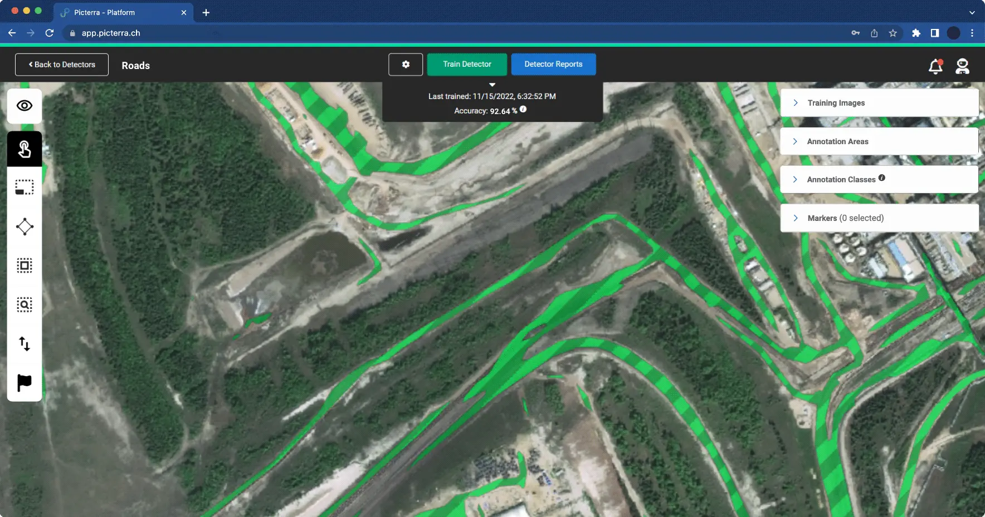This screenshot has width=985, height=517.
Task: Click browser back arrow
Action: pyautogui.click(x=12, y=33)
